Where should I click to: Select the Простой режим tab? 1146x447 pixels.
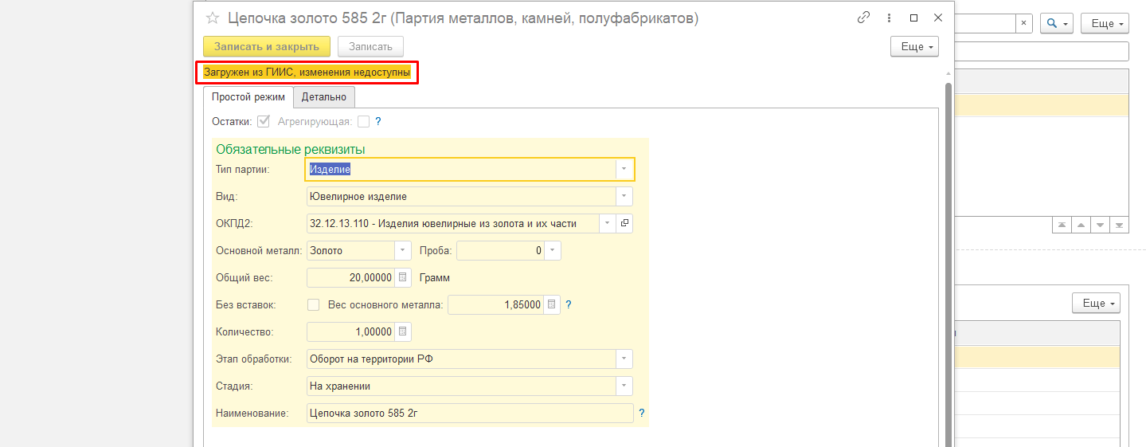[x=248, y=97]
